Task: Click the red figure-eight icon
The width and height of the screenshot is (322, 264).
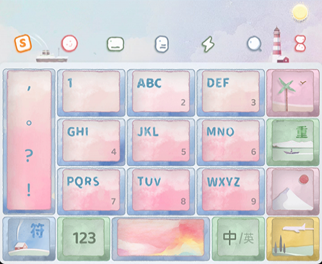Action: pos(300,43)
